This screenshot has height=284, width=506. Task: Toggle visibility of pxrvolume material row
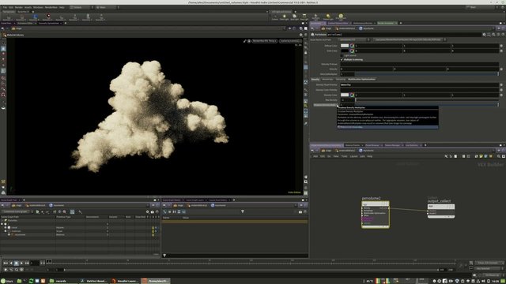point(153,235)
